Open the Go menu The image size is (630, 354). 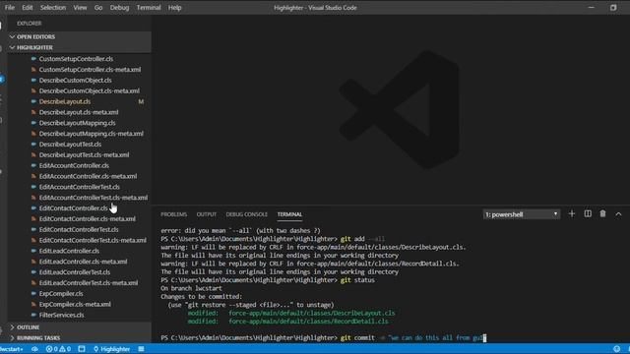coord(98,8)
